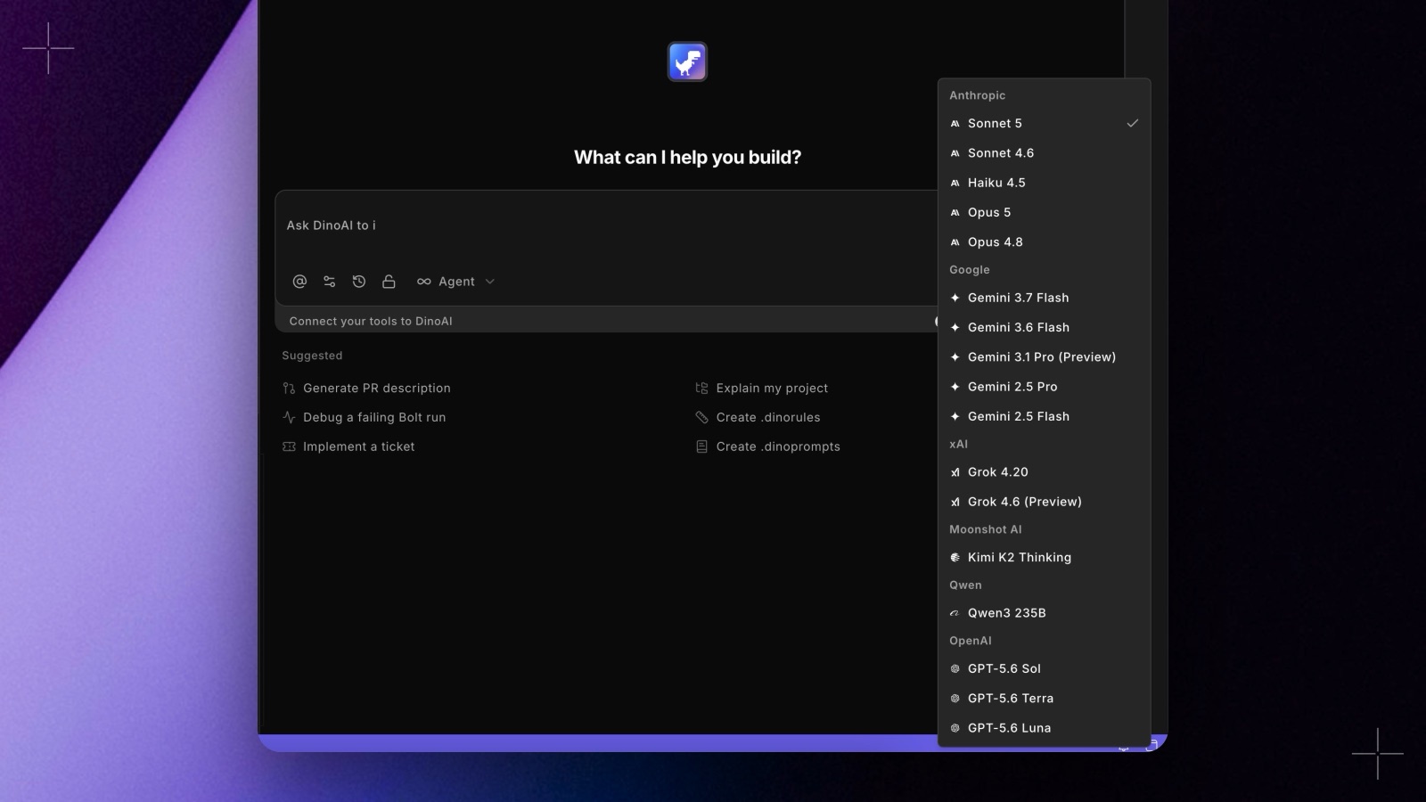This screenshot has width=1426, height=802.
Task: Choose Debug a failing Bolt run suggestion
Action: 364,417
